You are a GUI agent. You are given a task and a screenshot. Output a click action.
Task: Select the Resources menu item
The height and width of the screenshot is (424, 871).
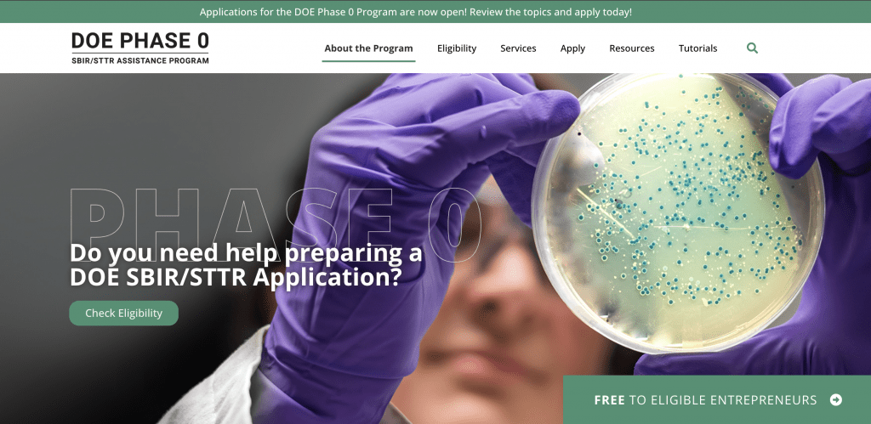pyautogui.click(x=632, y=48)
